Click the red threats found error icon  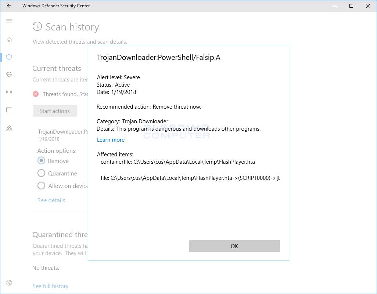[x=36, y=94]
